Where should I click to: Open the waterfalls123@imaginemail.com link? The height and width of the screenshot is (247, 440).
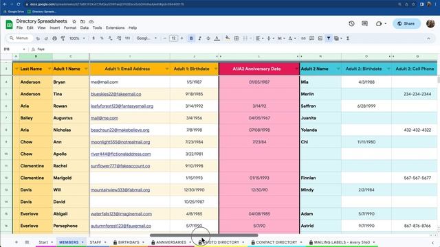(121, 213)
